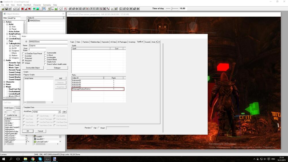Image resolution: width=288 pixels, height=162 pixels.
Task: Click the light bulb toolbar icon
Action: [x=49, y=9]
